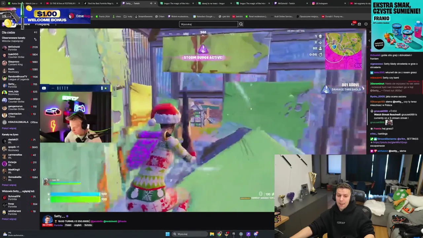This screenshot has height=238, width=423.
Task: Select the Polski stream tag
Action: coord(68,225)
